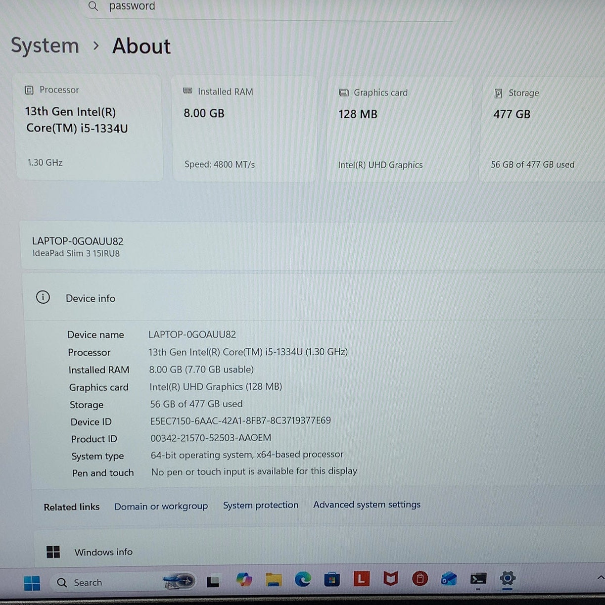Go back to System breadcrumb
The height and width of the screenshot is (605, 605).
pyautogui.click(x=45, y=46)
